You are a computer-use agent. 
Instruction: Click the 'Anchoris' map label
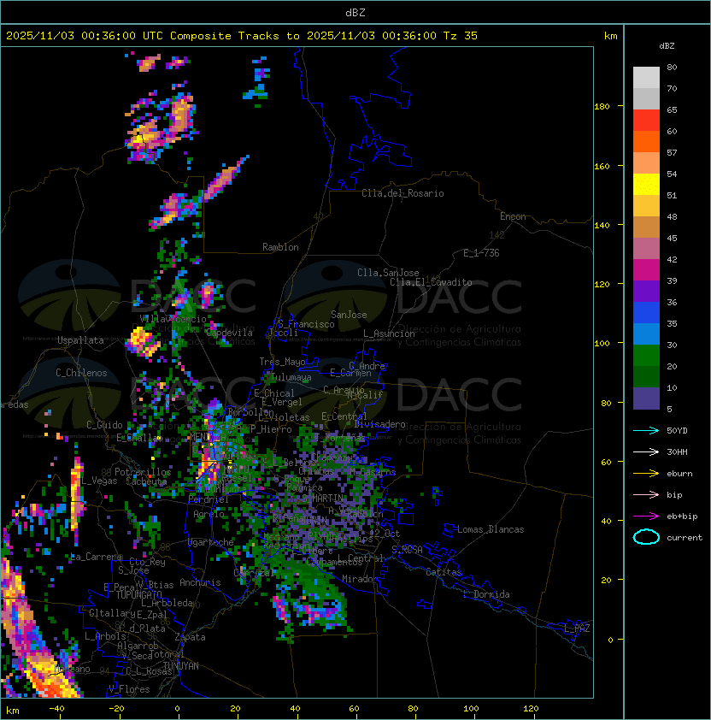tap(200, 582)
